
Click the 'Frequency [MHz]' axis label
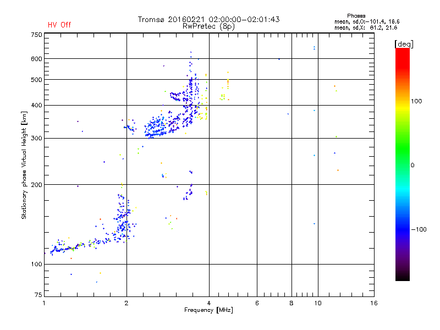tap(208, 310)
